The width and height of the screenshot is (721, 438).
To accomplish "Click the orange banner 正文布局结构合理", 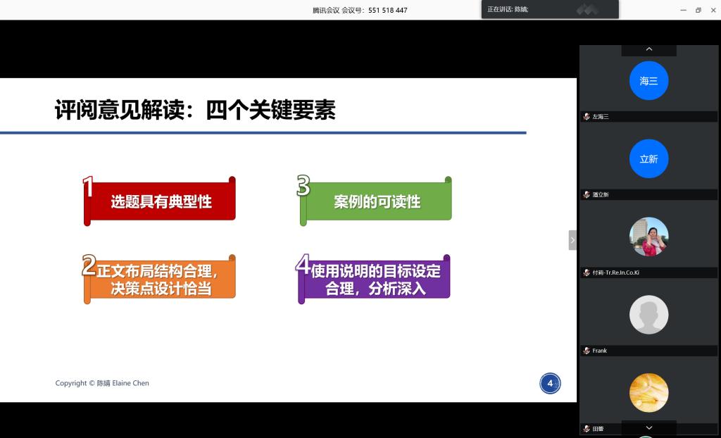I will 161,280.
